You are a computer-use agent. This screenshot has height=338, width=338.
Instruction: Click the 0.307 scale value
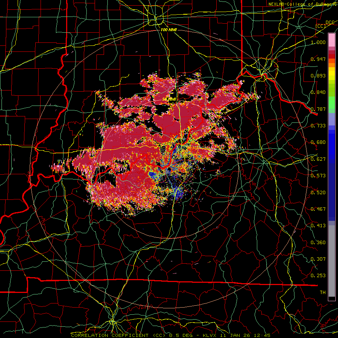318,259
